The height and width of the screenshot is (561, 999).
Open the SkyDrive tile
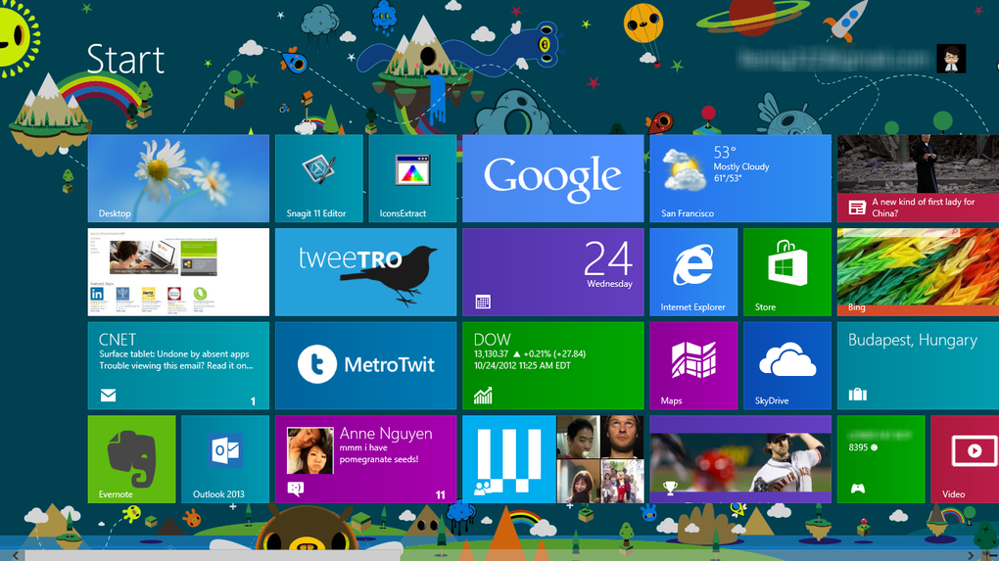786,365
